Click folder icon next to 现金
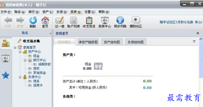 (30, 56)
